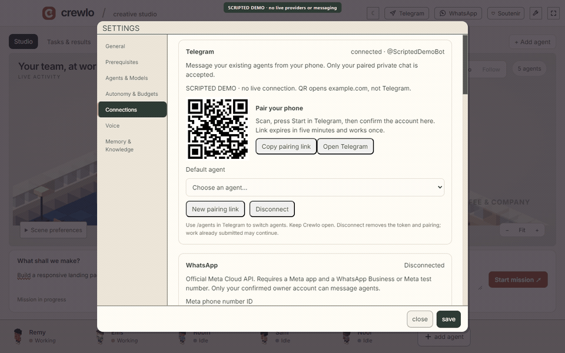The height and width of the screenshot is (353, 565).
Task: Zoom in the scene with plus
Action: 537,230
